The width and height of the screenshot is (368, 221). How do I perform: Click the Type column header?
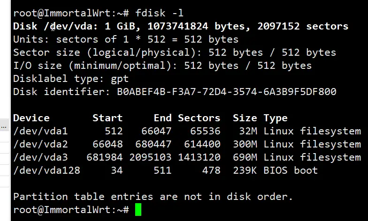coord(276,118)
